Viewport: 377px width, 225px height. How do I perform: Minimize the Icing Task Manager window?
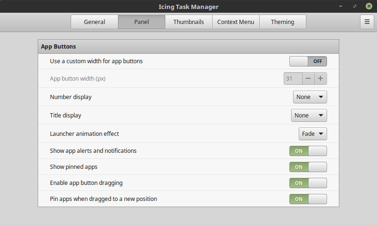tap(340, 7)
